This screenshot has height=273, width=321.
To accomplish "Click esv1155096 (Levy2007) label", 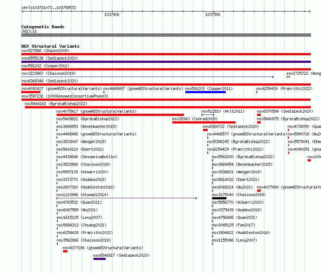I will click(234, 240).
